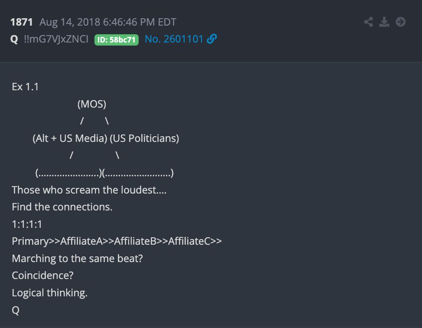
Task: Select post number 1871 in the header
Action: 22,22
